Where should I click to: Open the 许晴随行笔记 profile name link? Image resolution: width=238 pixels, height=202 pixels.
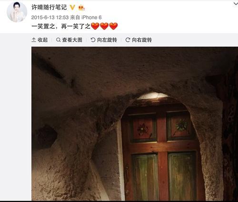[x=49, y=7]
